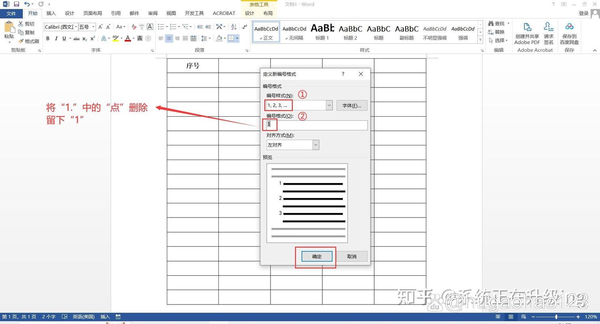Image resolution: width=600 pixels, height=324 pixels.
Task: Switch to the 页面布局 tab
Action: point(93,13)
